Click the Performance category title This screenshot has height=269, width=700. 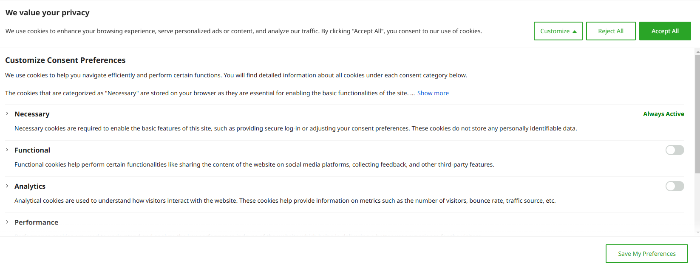coord(36,222)
